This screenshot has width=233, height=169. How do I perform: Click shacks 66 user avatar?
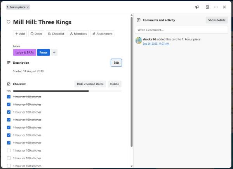click(x=138, y=40)
